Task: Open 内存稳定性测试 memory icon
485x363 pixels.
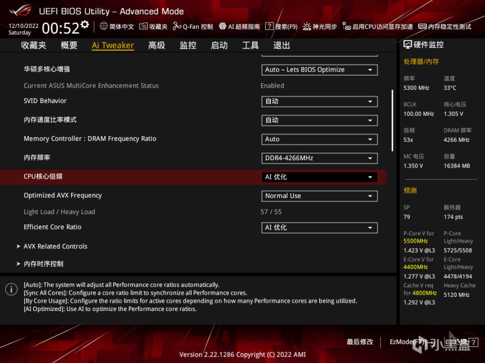Action: click(x=422, y=26)
